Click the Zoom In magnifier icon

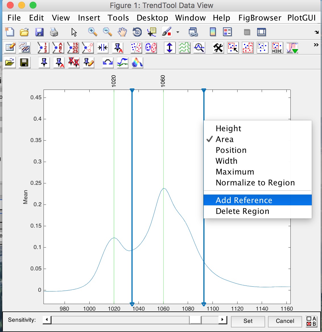(x=92, y=32)
